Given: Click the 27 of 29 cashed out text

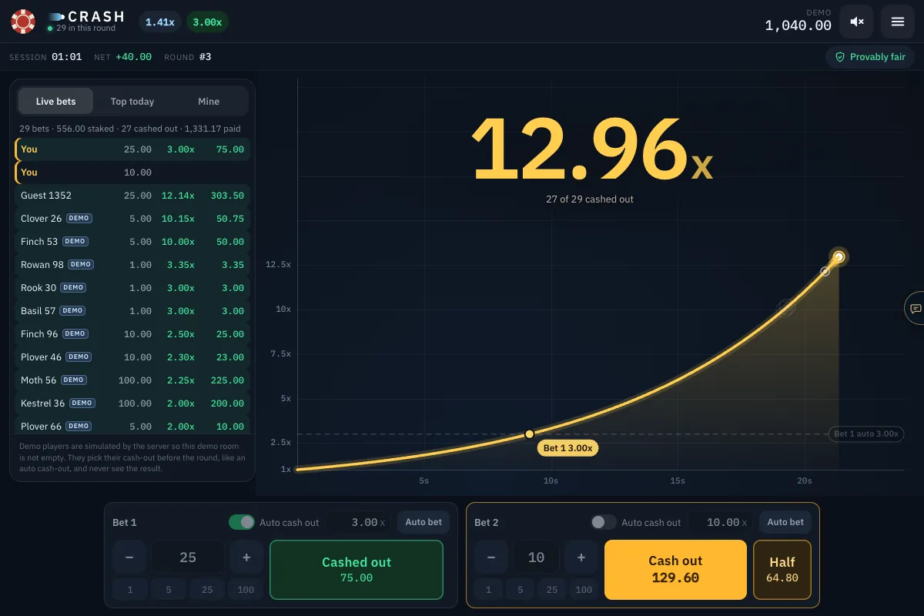Looking at the screenshot, I should pyautogui.click(x=590, y=199).
